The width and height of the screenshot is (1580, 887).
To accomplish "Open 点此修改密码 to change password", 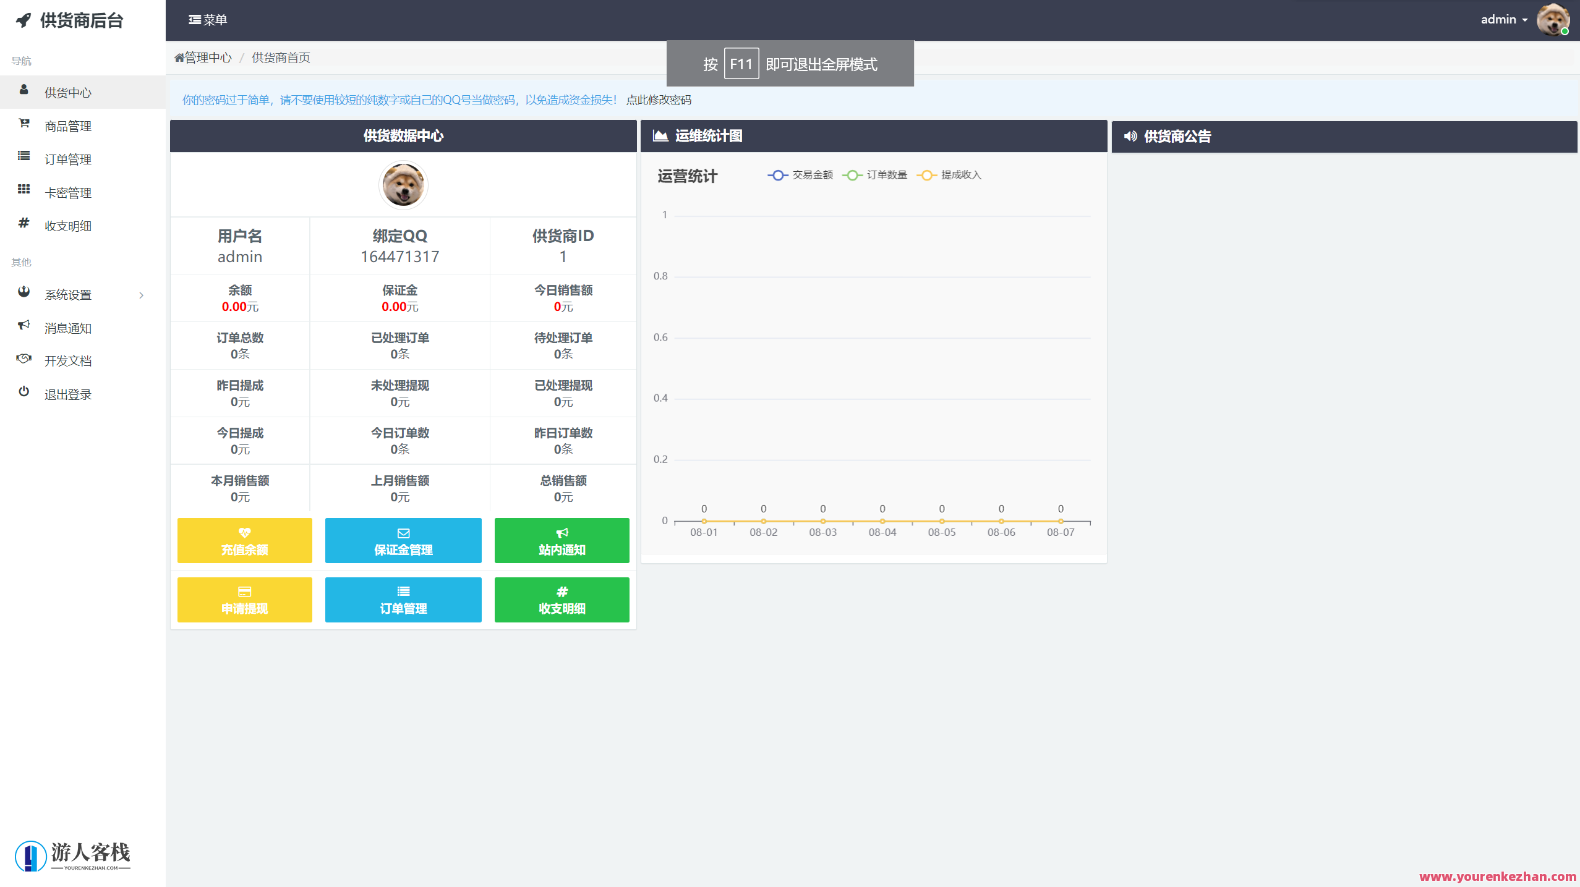I will tap(659, 100).
